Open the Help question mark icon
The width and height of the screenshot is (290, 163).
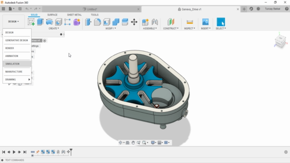click(287, 9)
